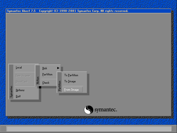Click the Symantec Ghost 7.5 title bar
This screenshot has height=133, width=177.
88,11
